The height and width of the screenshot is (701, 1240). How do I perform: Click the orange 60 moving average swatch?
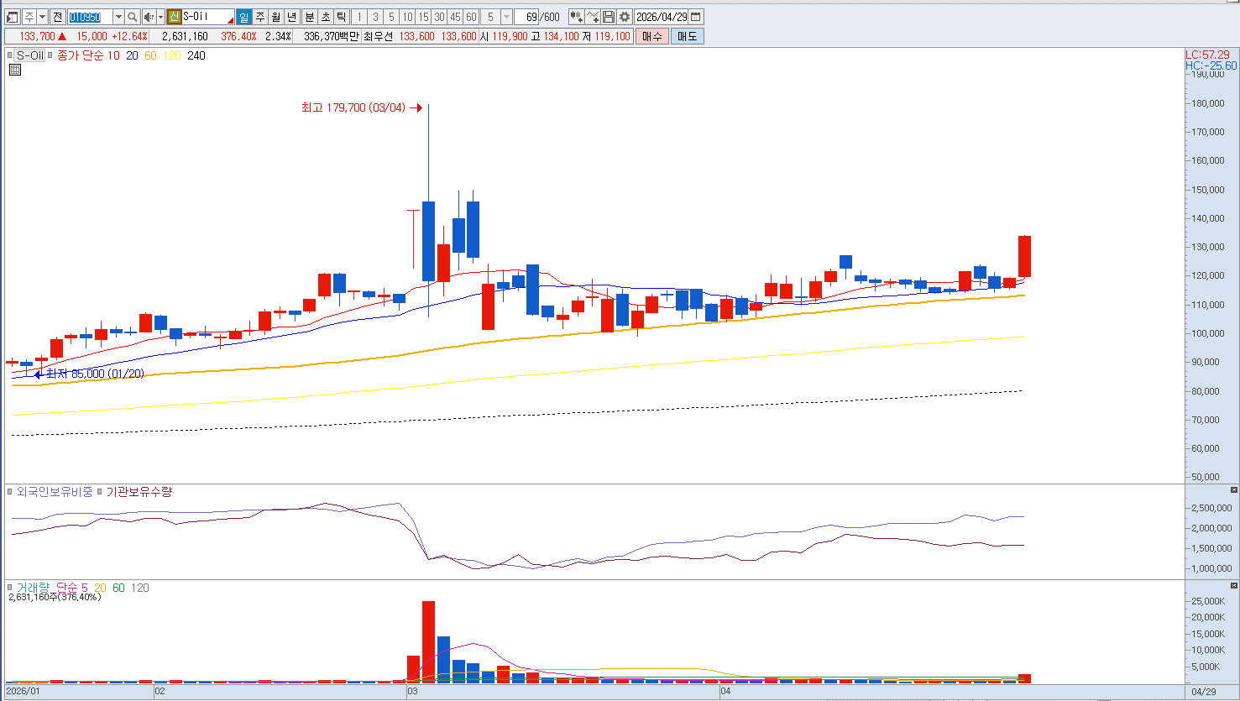[x=150, y=55]
